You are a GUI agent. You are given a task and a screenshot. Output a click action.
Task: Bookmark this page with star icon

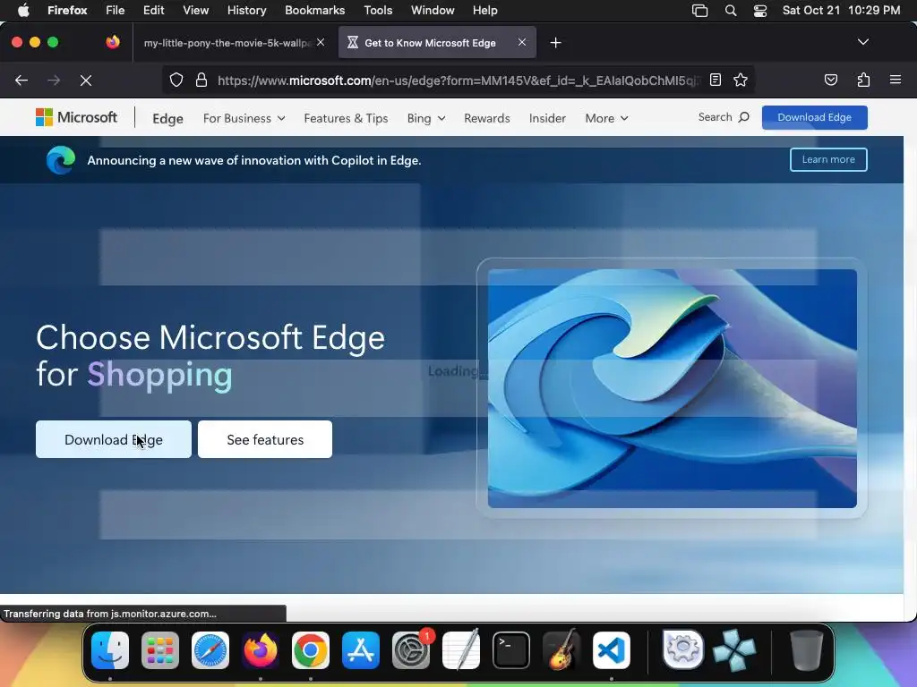[x=741, y=80]
